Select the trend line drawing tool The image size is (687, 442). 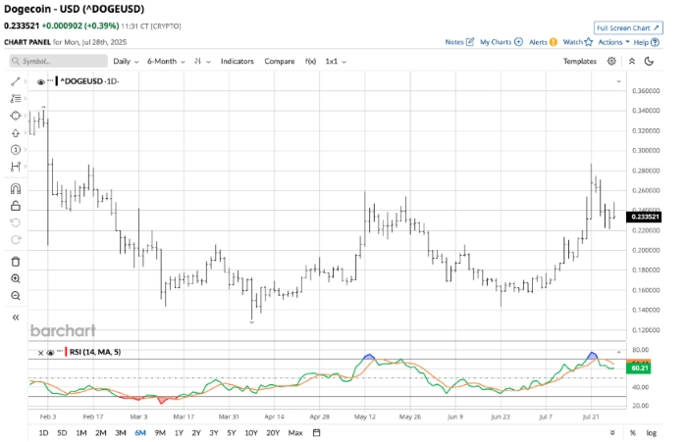(x=16, y=81)
